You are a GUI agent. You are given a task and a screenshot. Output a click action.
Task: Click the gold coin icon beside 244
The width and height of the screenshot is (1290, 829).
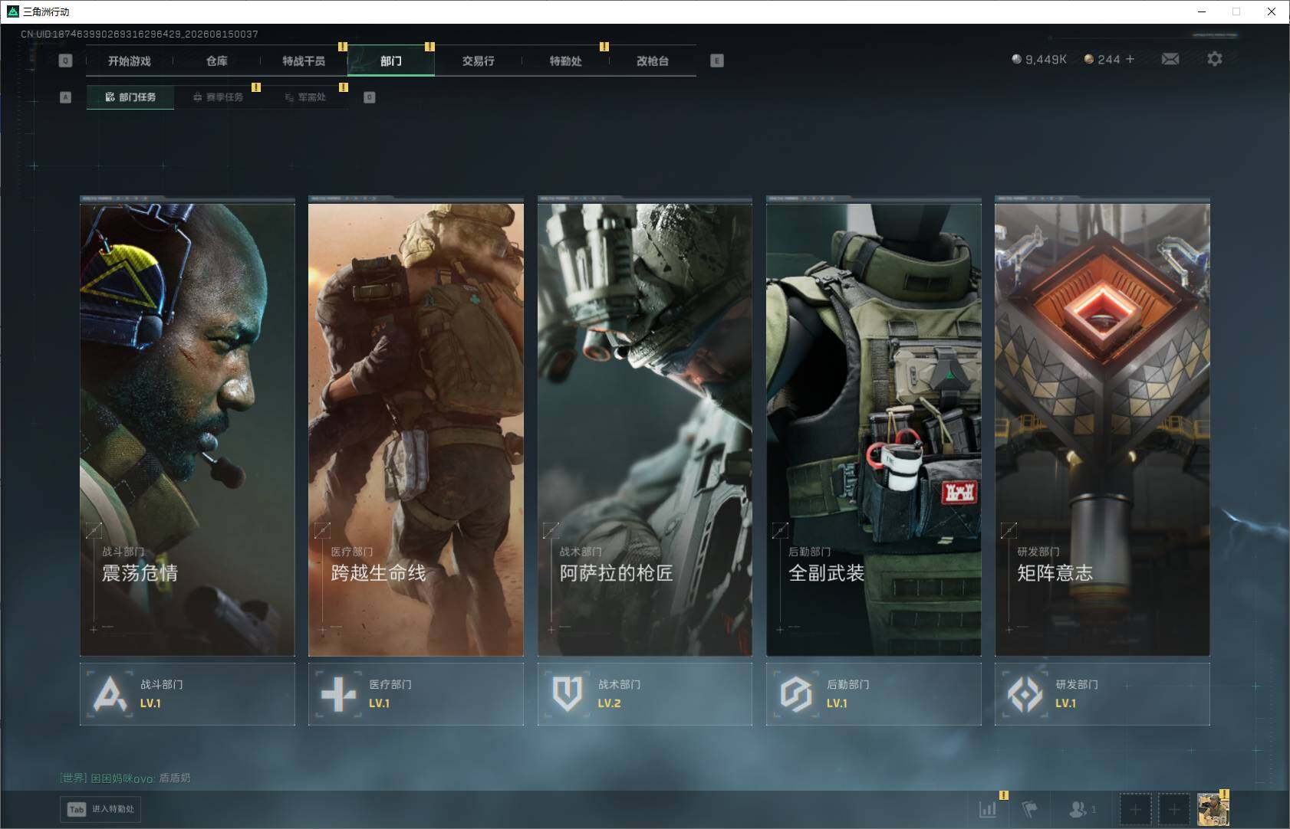(1088, 59)
